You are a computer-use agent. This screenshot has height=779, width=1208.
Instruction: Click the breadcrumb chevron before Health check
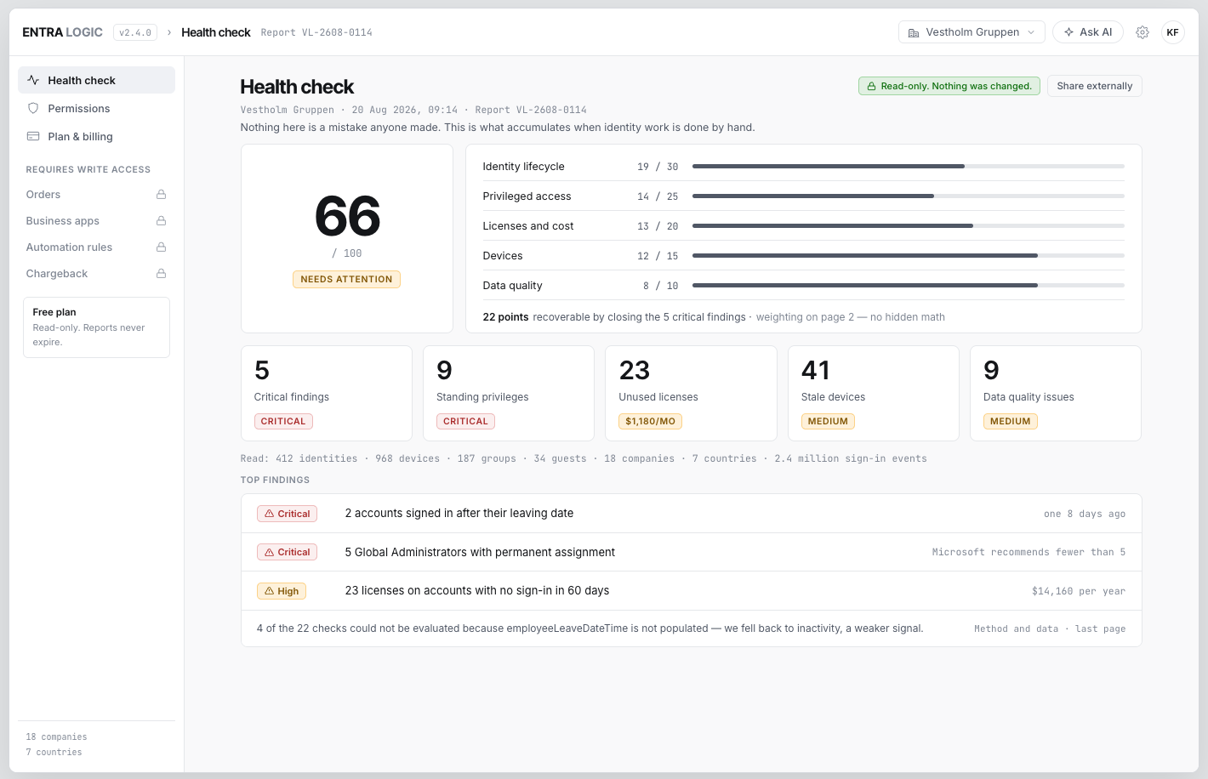[x=169, y=32]
